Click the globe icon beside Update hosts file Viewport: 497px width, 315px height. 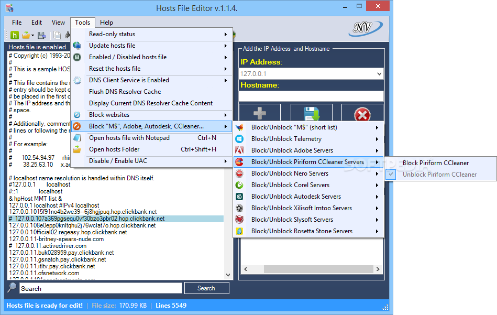tap(77, 46)
